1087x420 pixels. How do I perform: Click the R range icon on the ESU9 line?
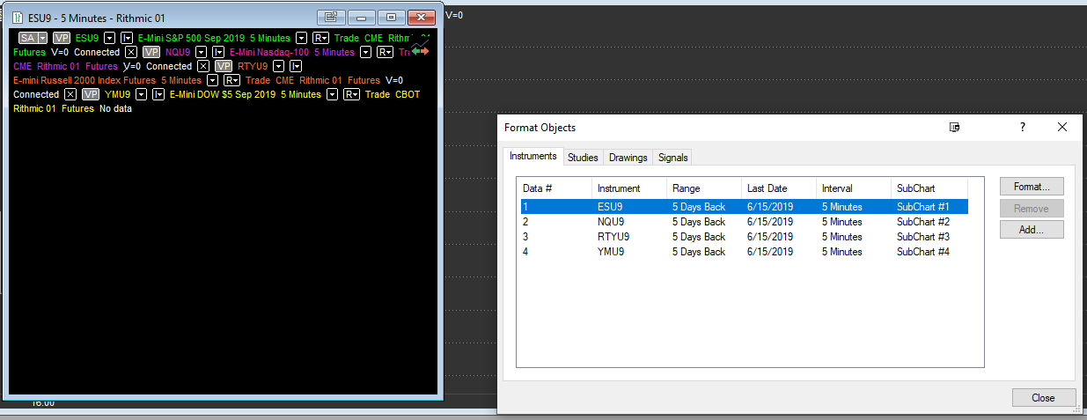coord(320,38)
